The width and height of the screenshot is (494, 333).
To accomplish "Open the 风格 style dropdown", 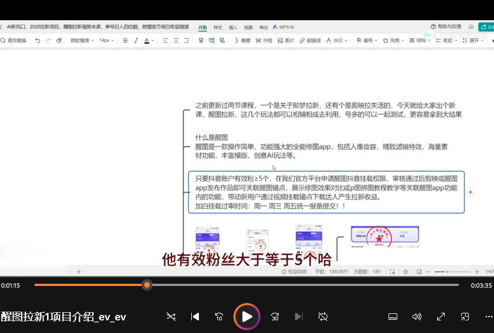I will pos(393,40).
